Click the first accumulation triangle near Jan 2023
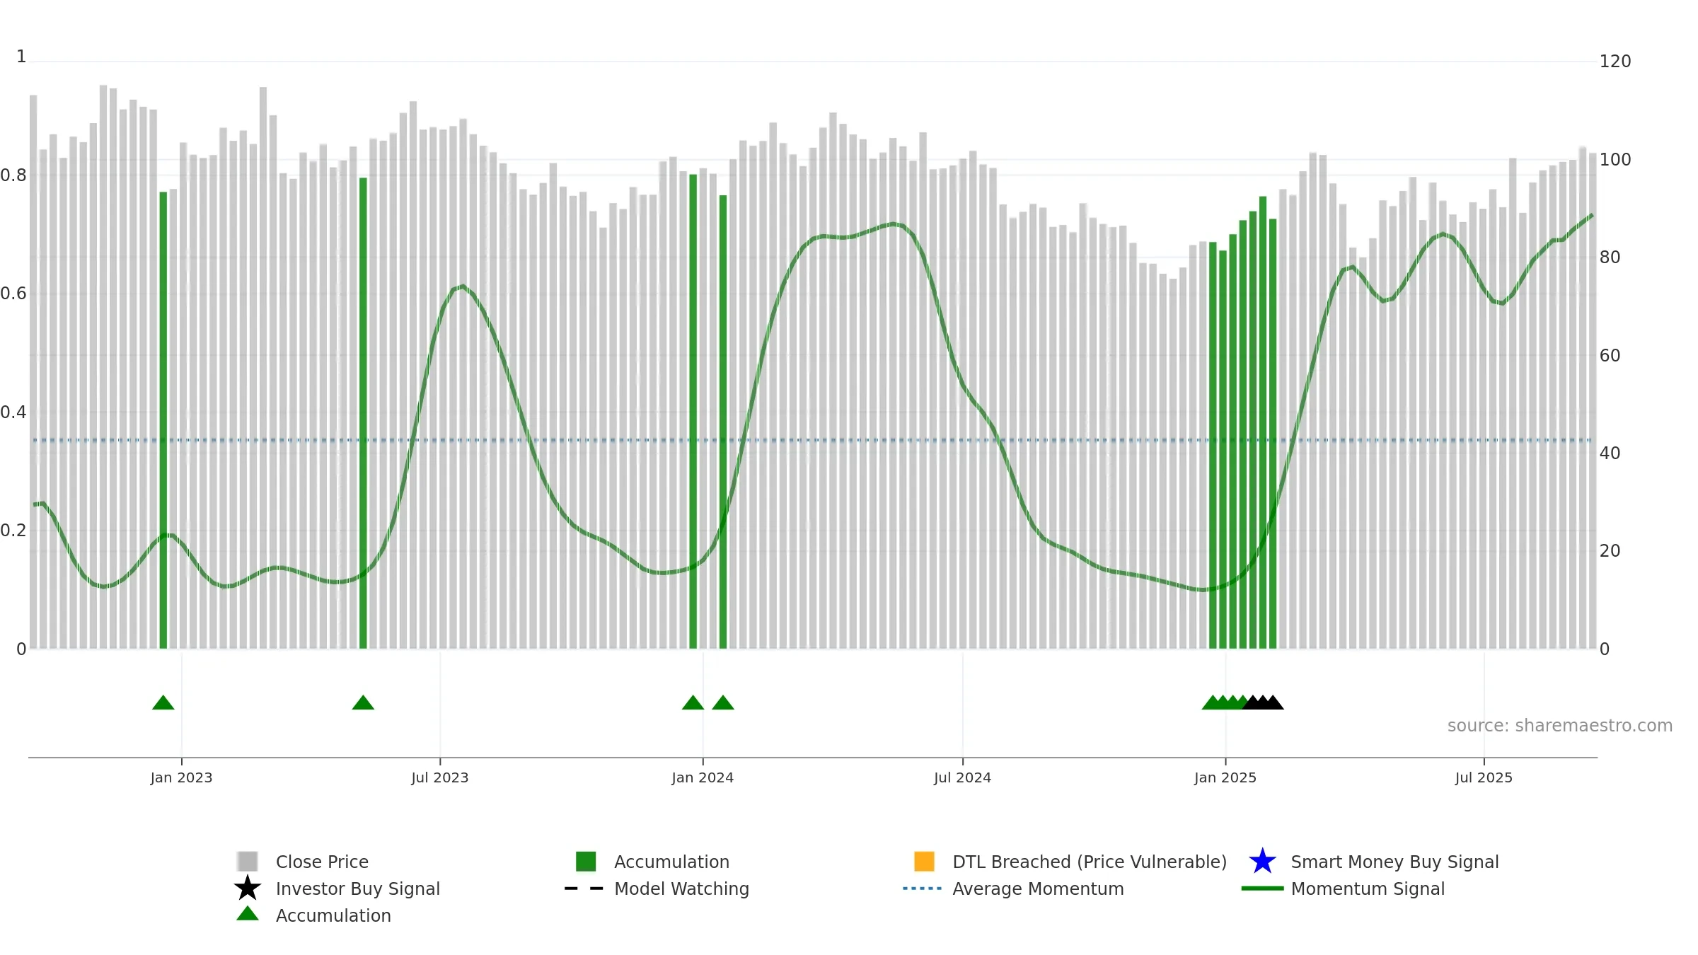 click(163, 702)
